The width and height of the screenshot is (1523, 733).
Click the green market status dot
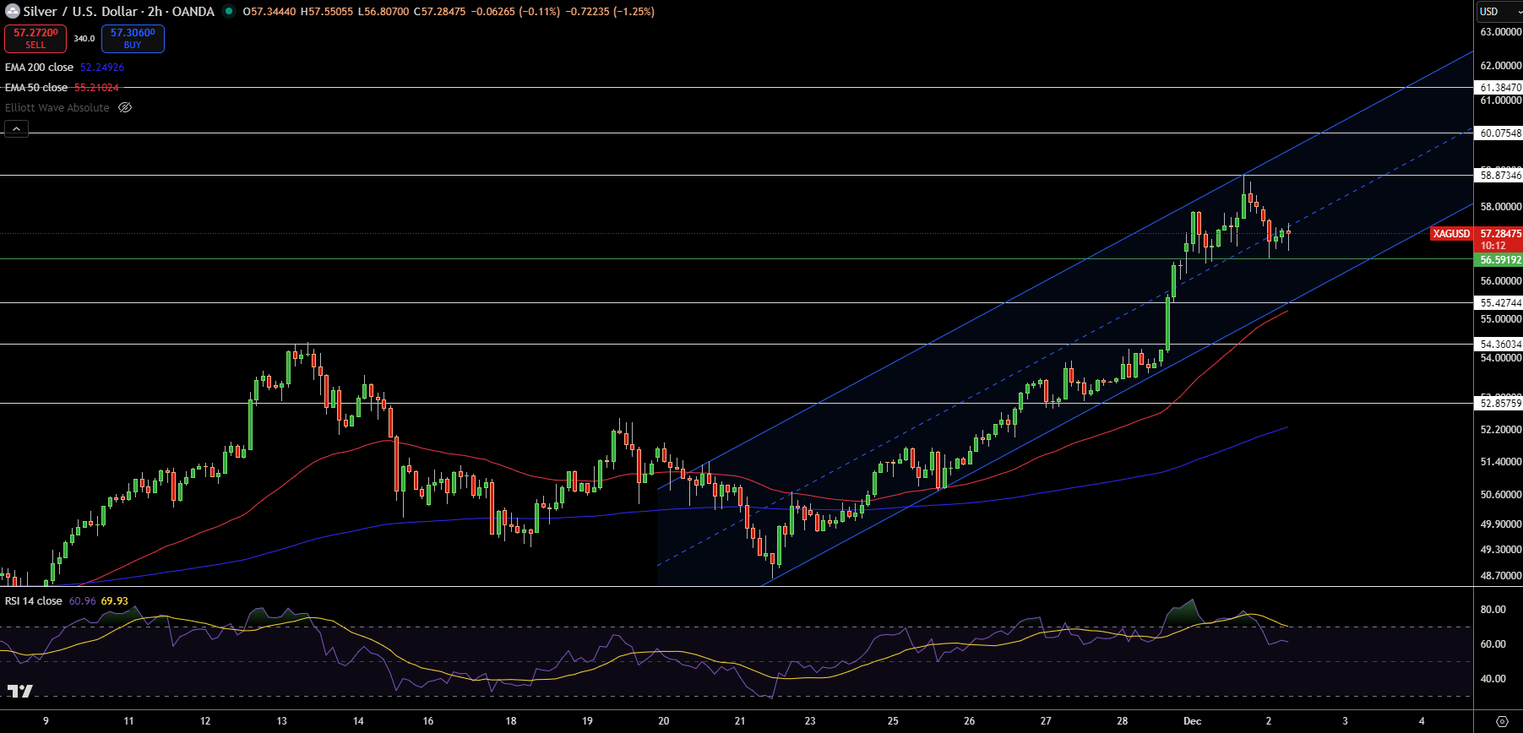point(228,12)
